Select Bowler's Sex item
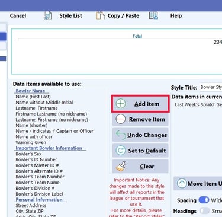This screenshot has height=217, width=222. coord(28,154)
